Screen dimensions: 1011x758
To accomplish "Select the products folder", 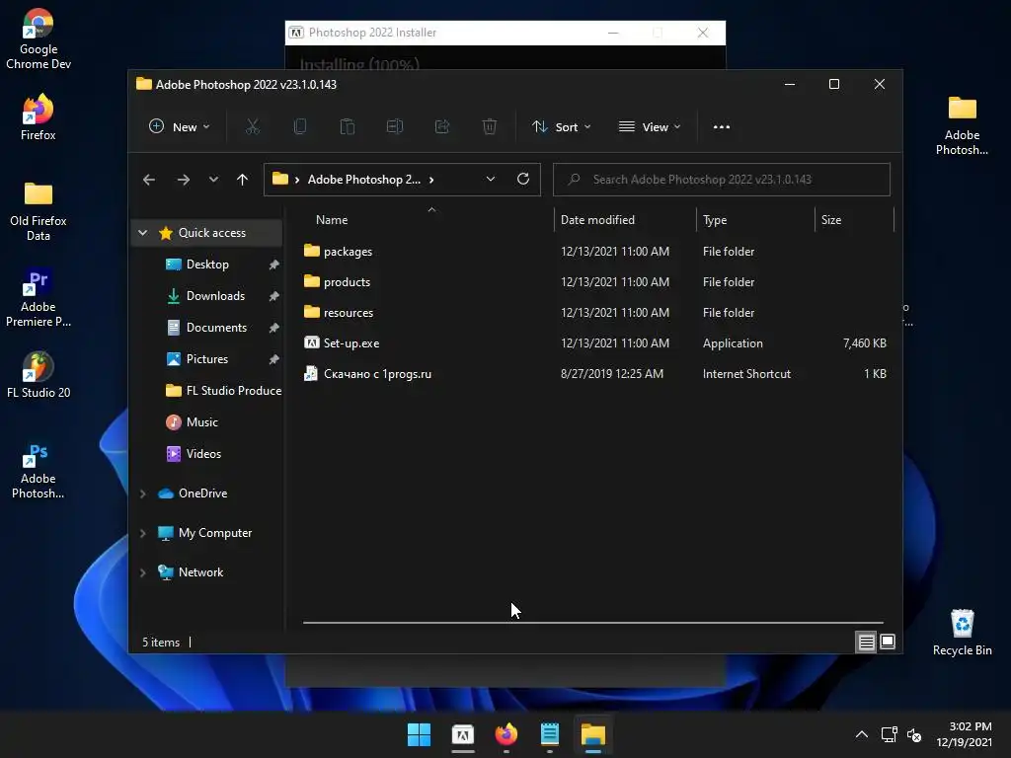I will tap(595, 281).
